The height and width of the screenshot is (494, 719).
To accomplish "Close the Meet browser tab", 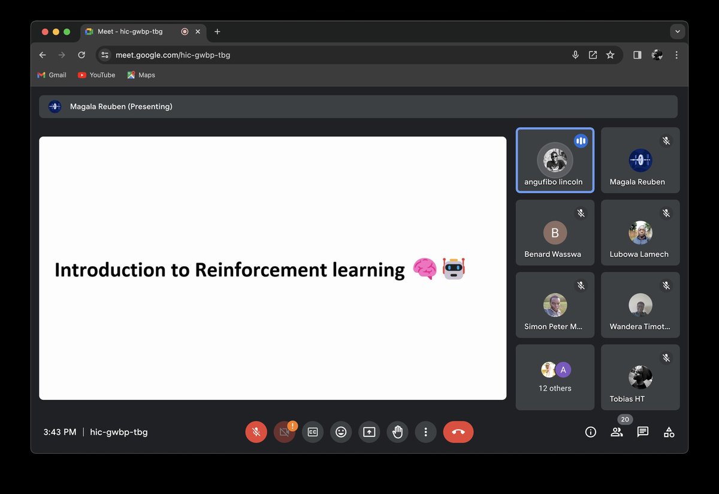I will tap(198, 32).
